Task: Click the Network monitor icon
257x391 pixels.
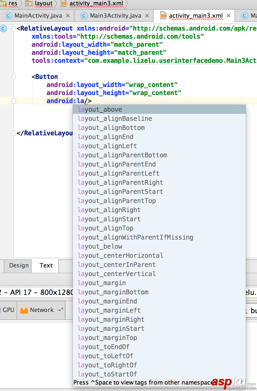Action: pyautogui.click(x=24, y=310)
